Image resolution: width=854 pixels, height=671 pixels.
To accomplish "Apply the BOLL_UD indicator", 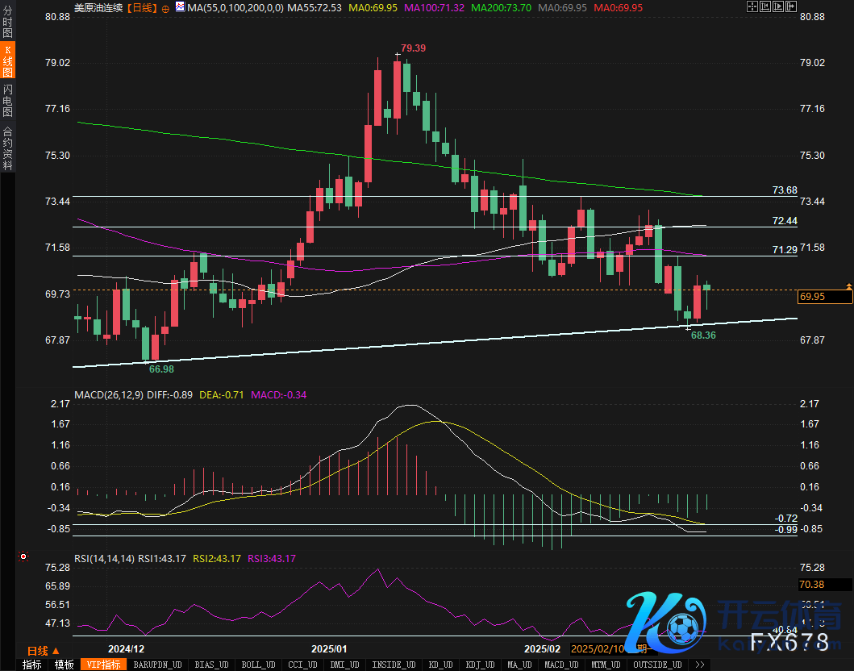I will (x=256, y=665).
